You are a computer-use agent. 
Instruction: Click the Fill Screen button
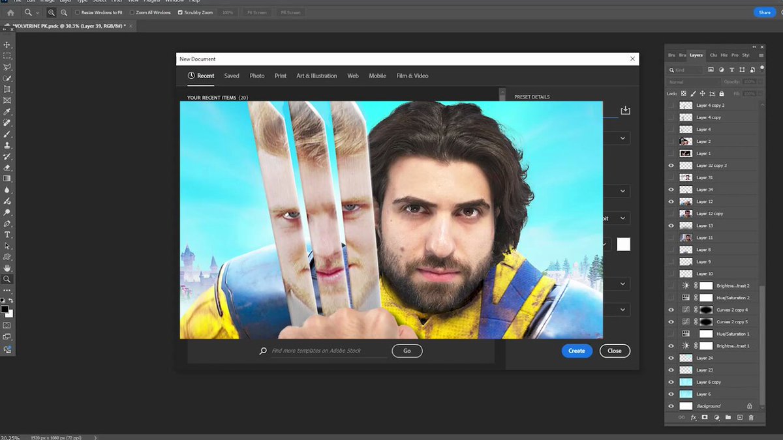(290, 12)
